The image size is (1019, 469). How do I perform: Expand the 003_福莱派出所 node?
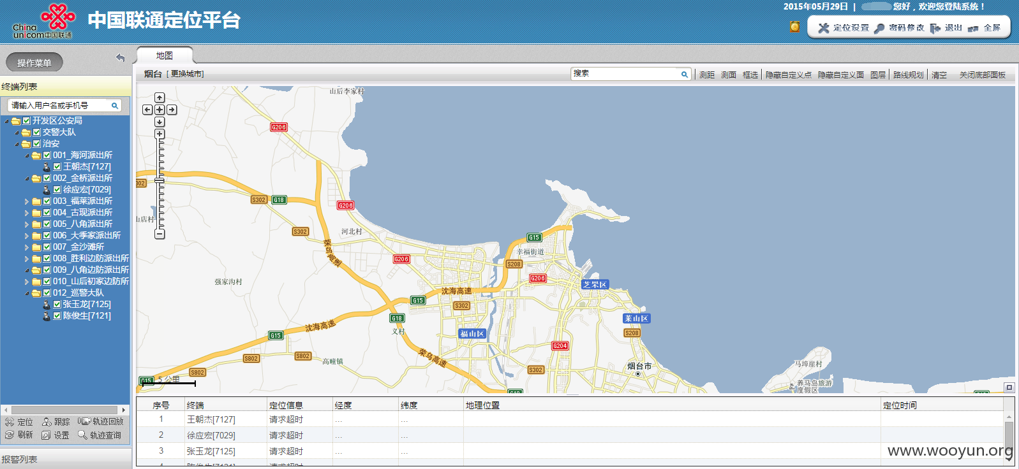(27, 201)
